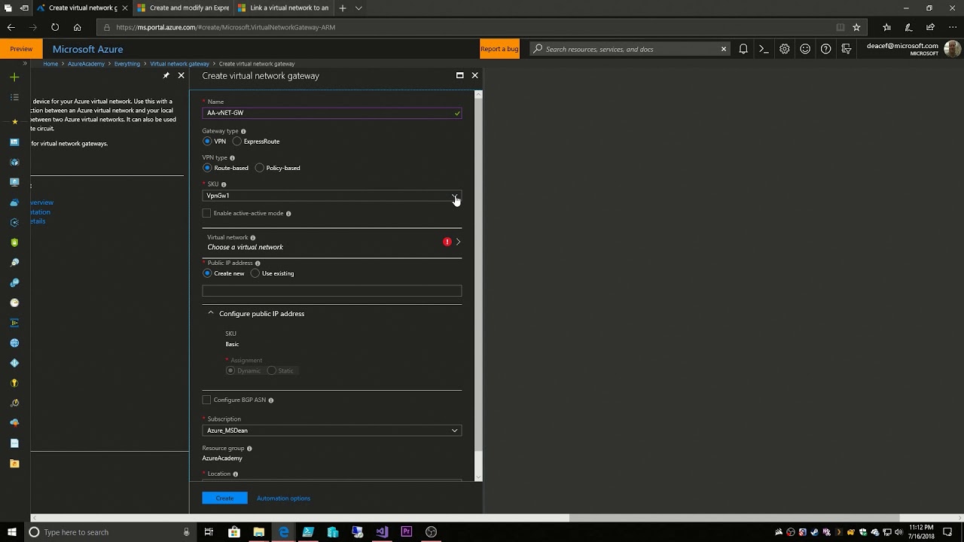Go to AzureAcademy breadcrumb
Viewport: 964px width, 542px height.
tap(86, 64)
